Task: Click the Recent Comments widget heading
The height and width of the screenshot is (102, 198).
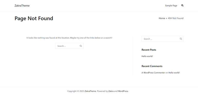Action: 152,66
